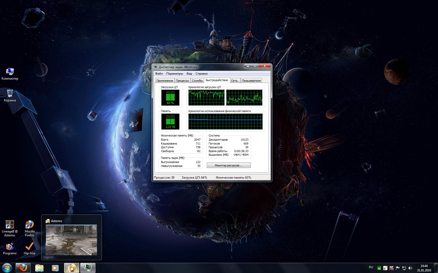Switch to the Процессы tab
The width and height of the screenshot is (438, 273).
pyautogui.click(x=182, y=81)
